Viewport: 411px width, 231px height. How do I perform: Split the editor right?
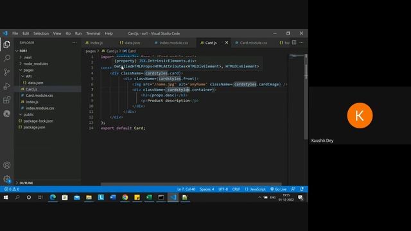click(x=294, y=42)
